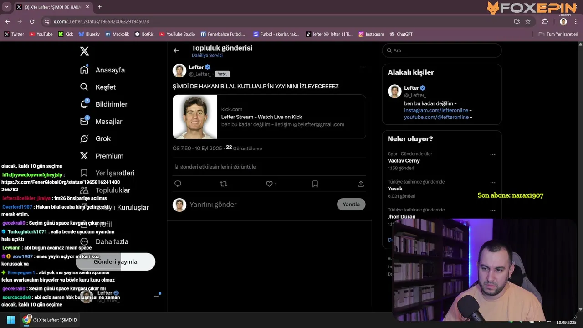Click Lefter's avatar on the post

coord(179,71)
